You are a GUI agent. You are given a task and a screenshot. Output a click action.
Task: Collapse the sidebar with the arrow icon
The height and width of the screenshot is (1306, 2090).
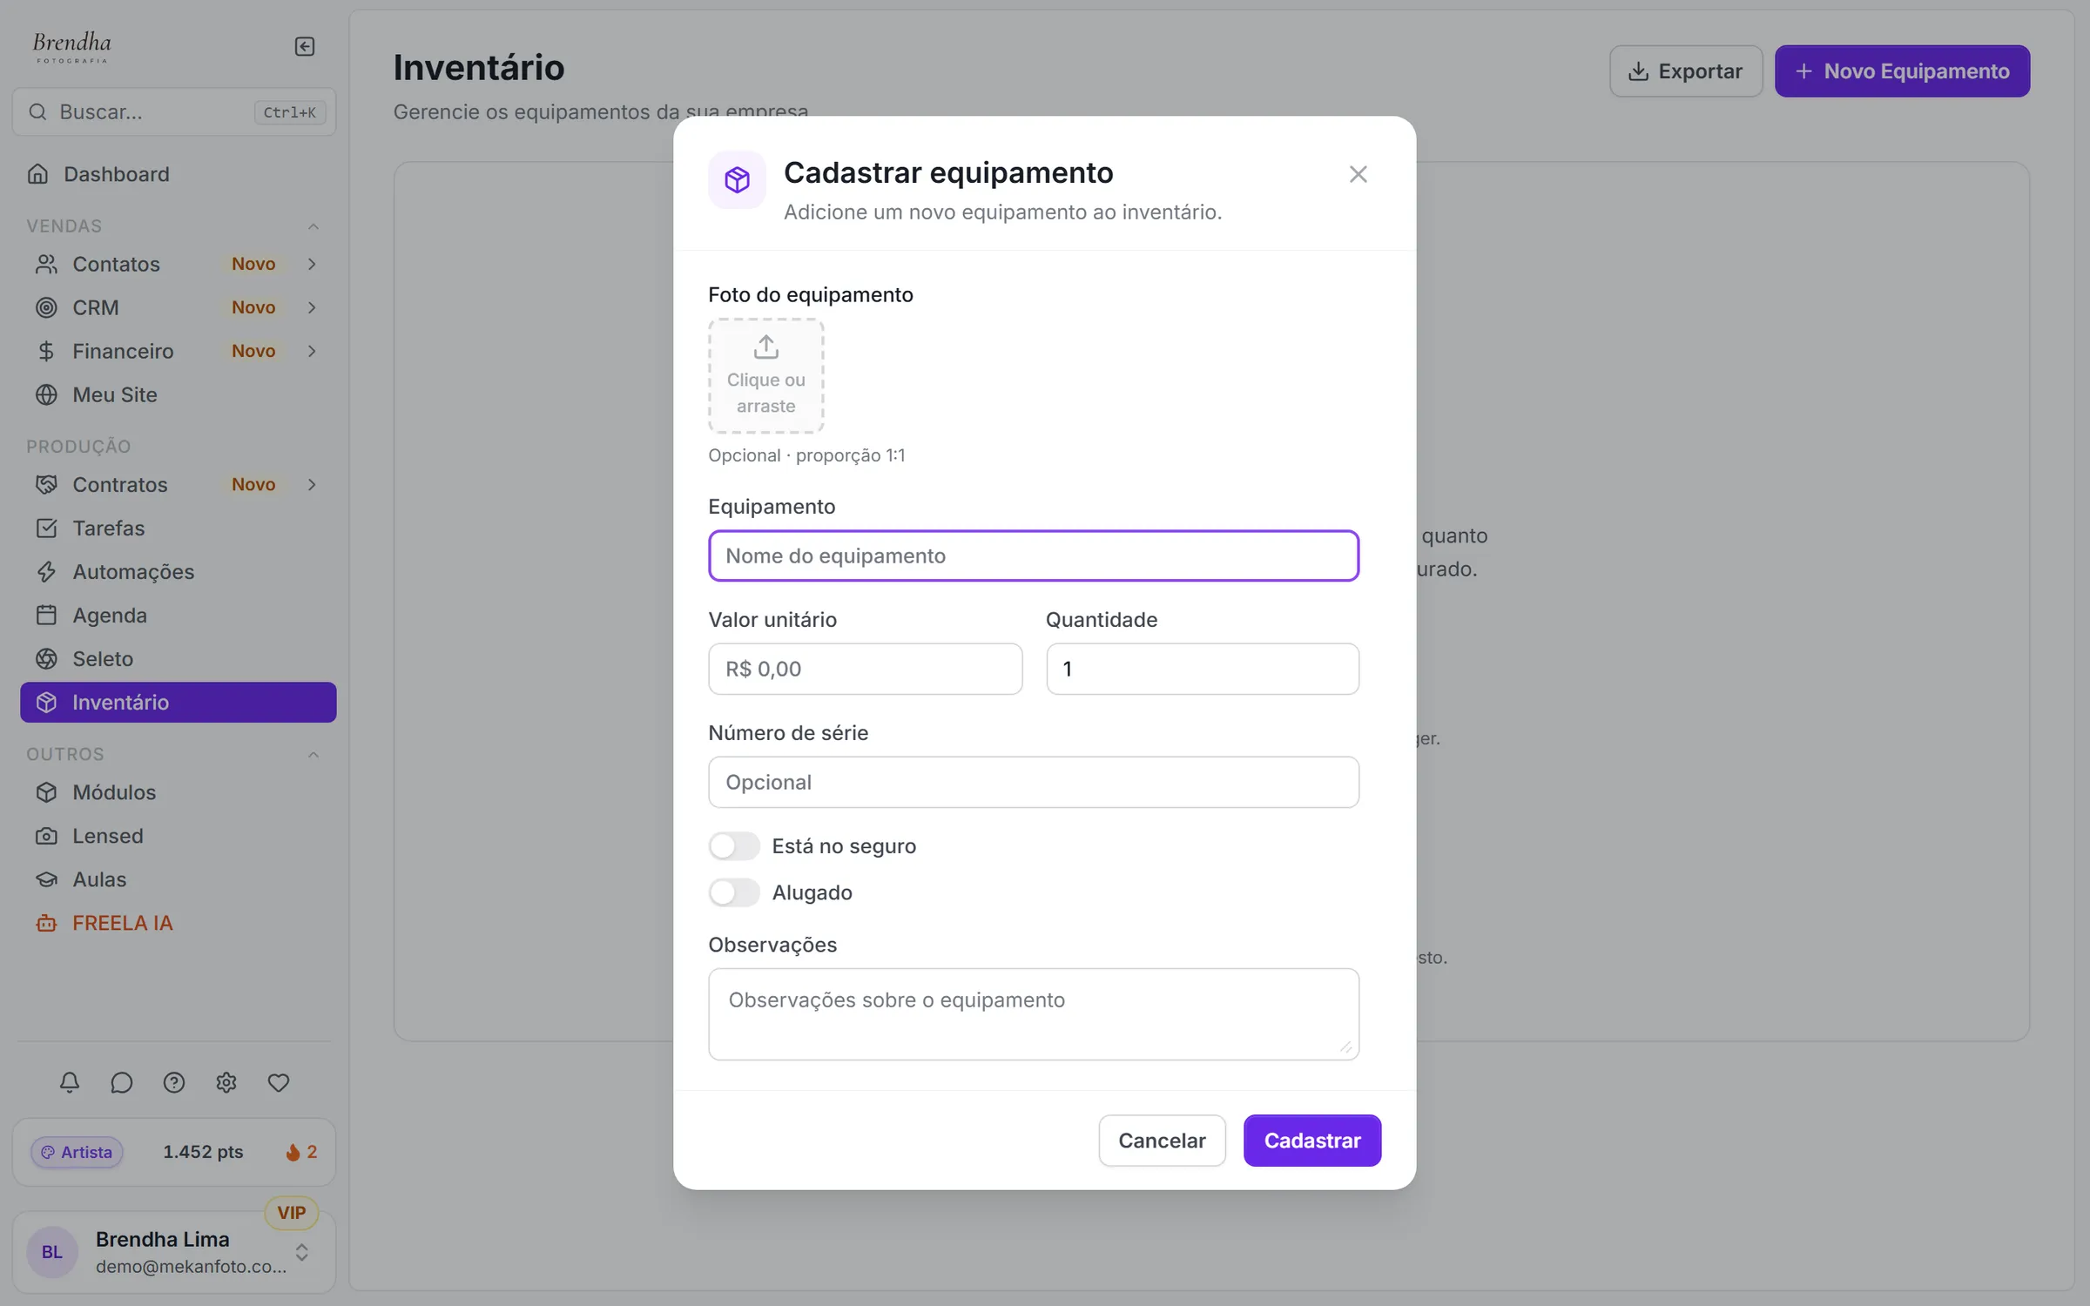pos(305,46)
